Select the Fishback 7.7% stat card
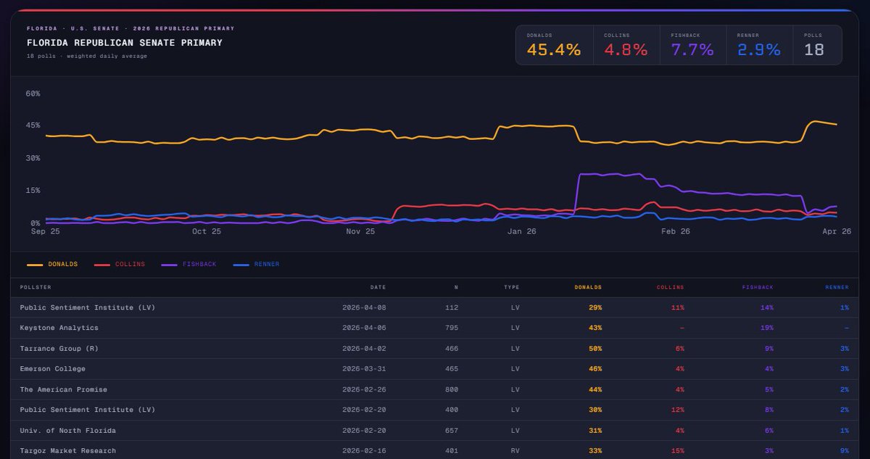The width and height of the screenshot is (870, 459). (693, 45)
